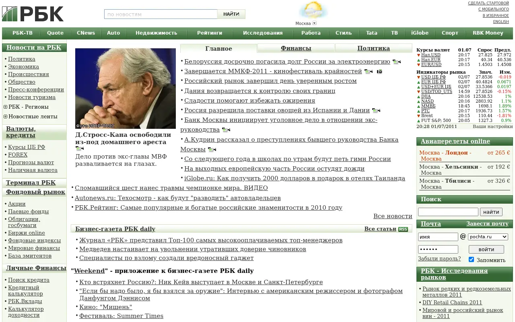
Task: Click the red down arrow beside Brent
Action: point(418,116)
